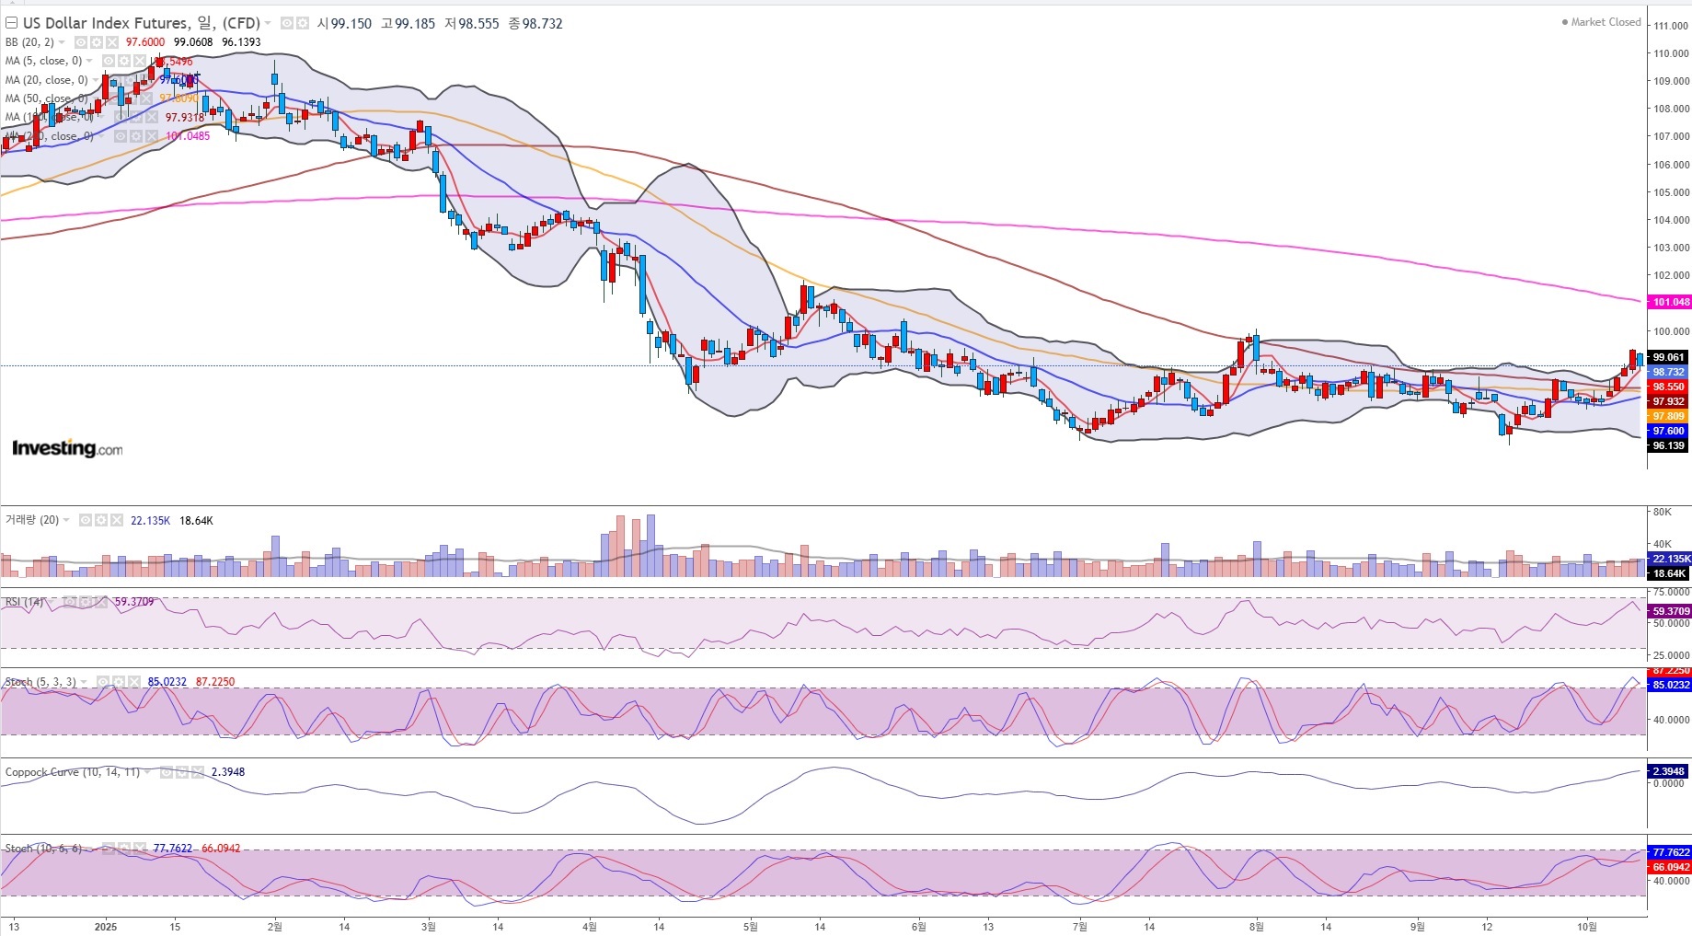Collapse the US Dollar Index Futures legend
Image resolution: width=1692 pixels, height=936 pixels.
point(12,23)
